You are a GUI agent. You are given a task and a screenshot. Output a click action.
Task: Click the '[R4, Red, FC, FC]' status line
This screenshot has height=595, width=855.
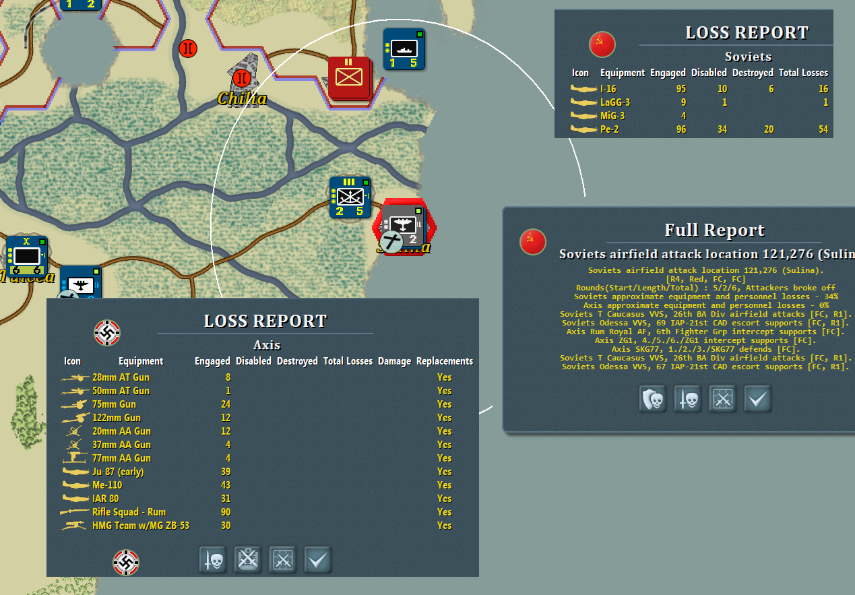[705, 279]
